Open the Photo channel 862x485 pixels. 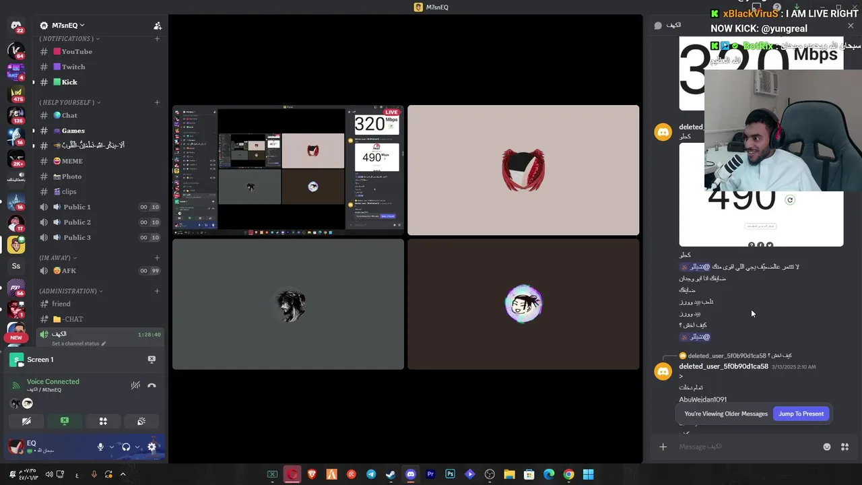[98, 176]
